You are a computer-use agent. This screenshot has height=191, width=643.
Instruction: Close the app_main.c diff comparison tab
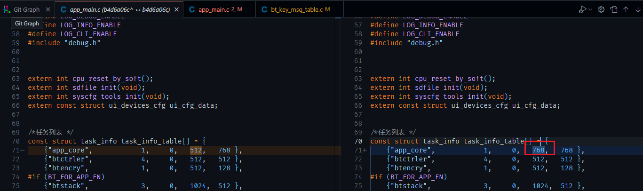click(x=176, y=9)
